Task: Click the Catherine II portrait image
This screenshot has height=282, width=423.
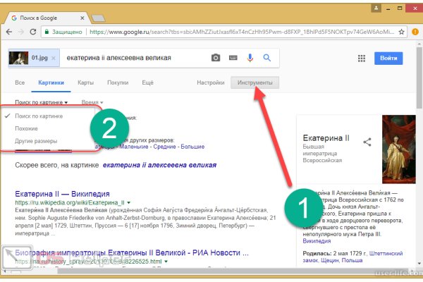Action: point(399,149)
